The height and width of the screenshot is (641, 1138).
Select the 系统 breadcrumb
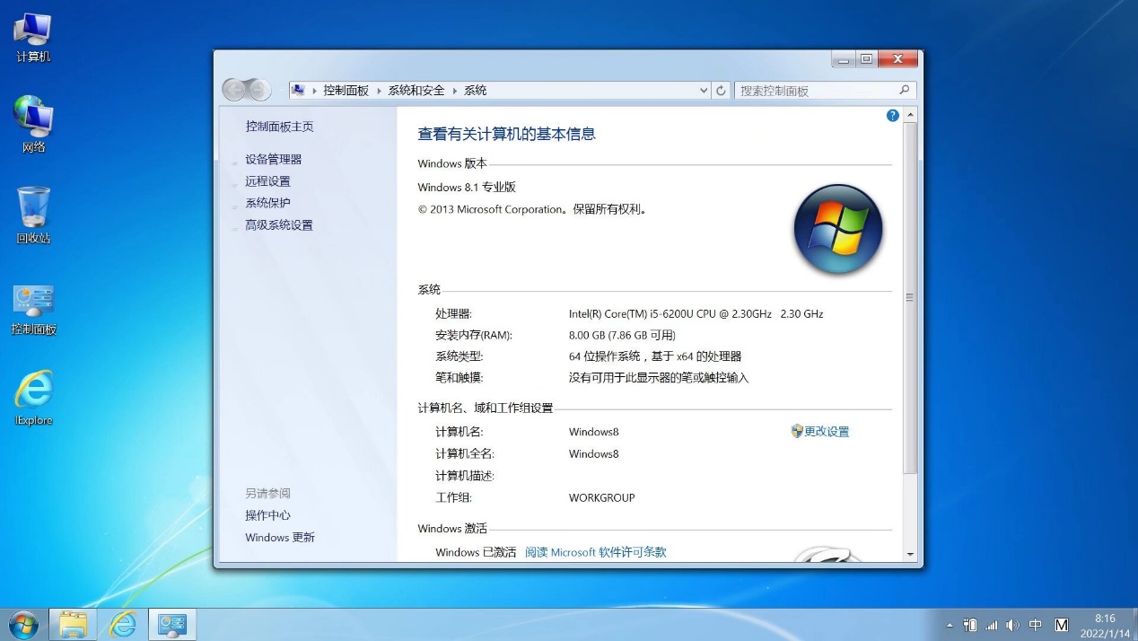pos(476,91)
